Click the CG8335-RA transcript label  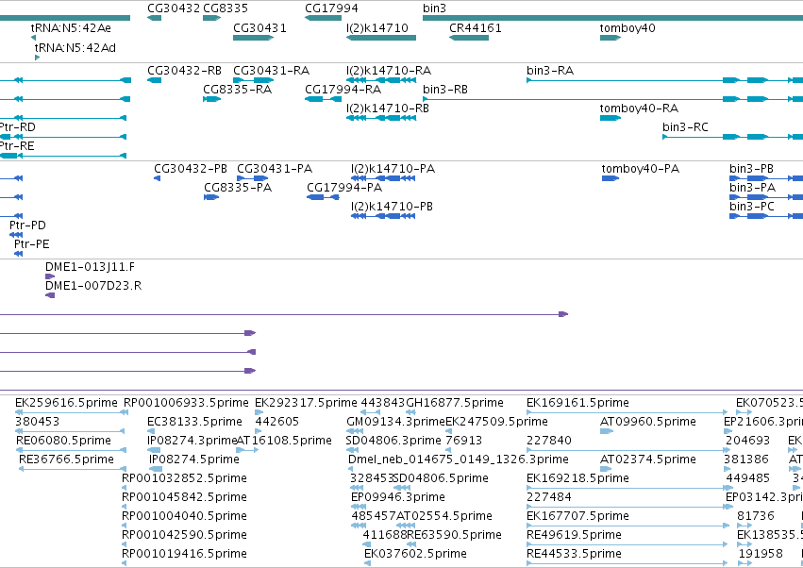(x=238, y=90)
